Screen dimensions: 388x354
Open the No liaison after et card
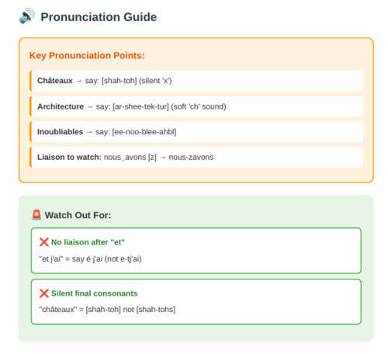(x=196, y=251)
